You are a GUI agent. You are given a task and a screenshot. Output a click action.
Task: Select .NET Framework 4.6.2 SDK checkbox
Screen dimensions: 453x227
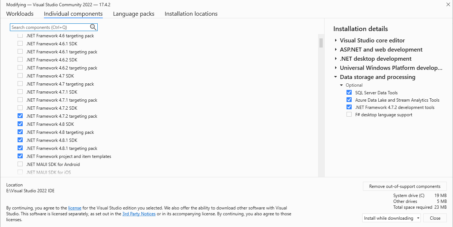[20, 60]
